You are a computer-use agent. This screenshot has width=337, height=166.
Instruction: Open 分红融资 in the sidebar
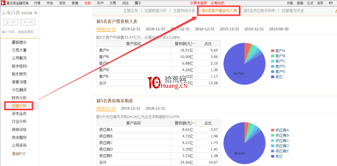coord(19,90)
